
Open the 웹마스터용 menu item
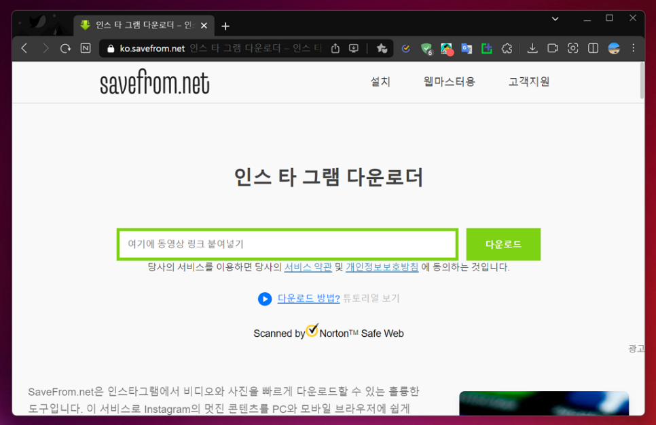point(450,82)
